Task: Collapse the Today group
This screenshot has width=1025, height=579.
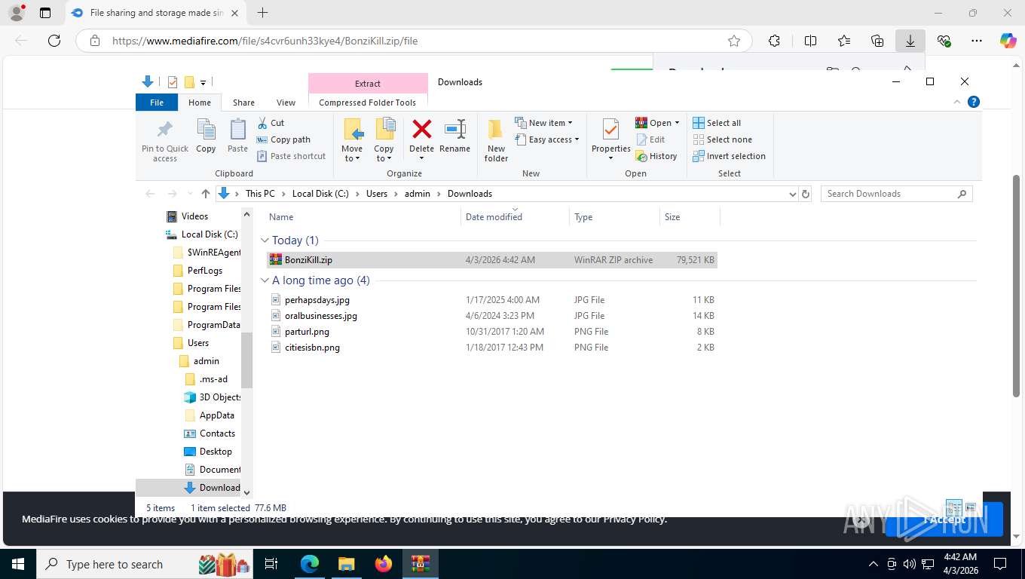Action: click(265, 240)
